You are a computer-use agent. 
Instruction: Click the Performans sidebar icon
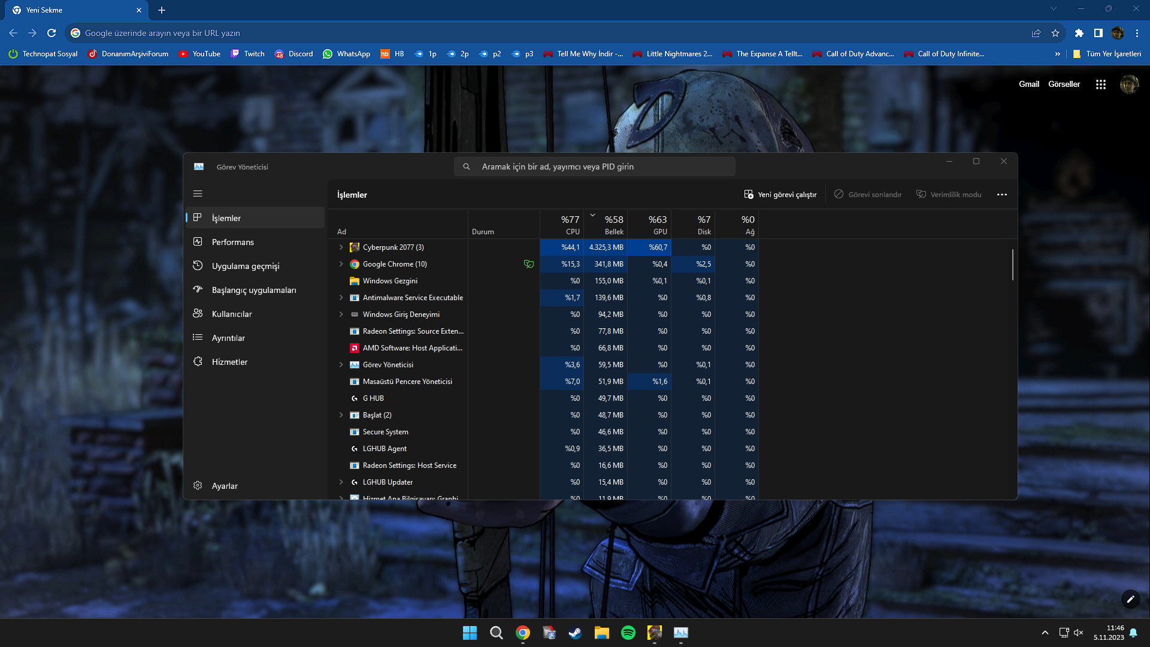[x=198, y=241]
